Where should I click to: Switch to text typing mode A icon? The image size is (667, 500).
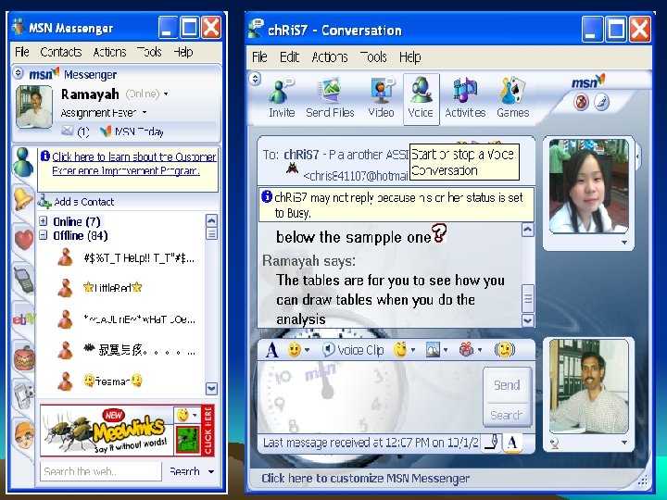(512, 443)
